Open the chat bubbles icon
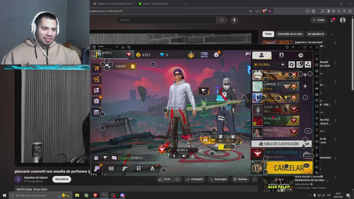Image resolution: width=354 pixels, height=199 pixels. (114, 158)
